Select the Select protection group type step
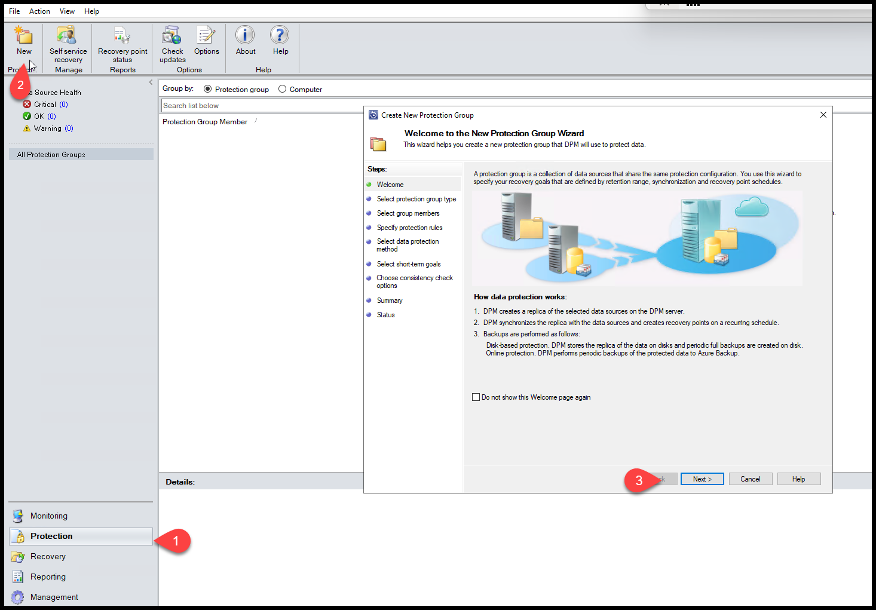 (x=416, y=199)
